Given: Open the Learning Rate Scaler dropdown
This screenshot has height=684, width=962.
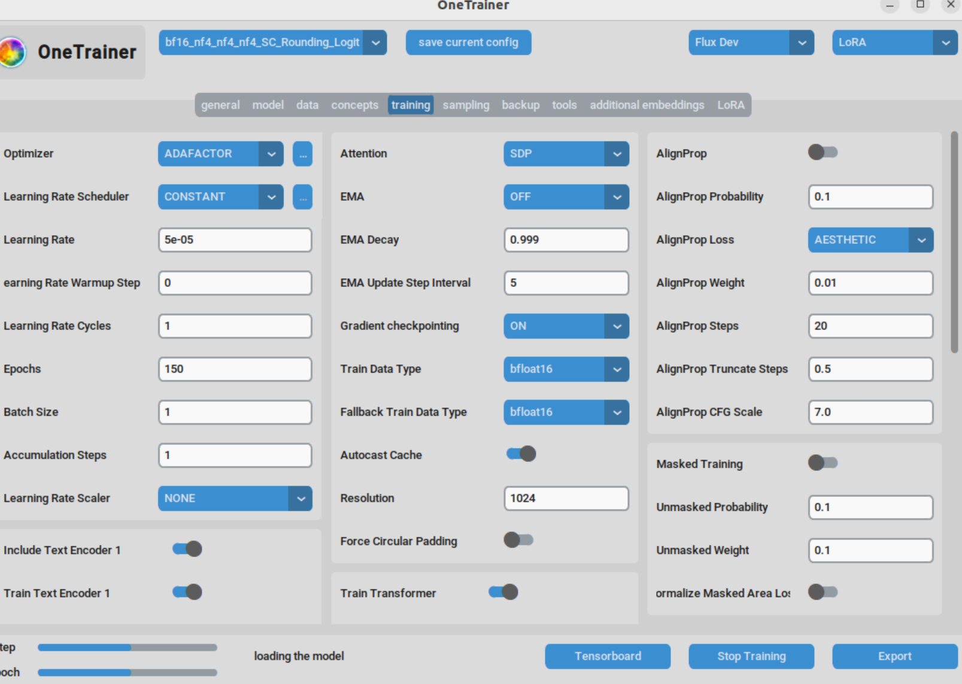Looking at the screenshot, I should (x=235, y=498).
